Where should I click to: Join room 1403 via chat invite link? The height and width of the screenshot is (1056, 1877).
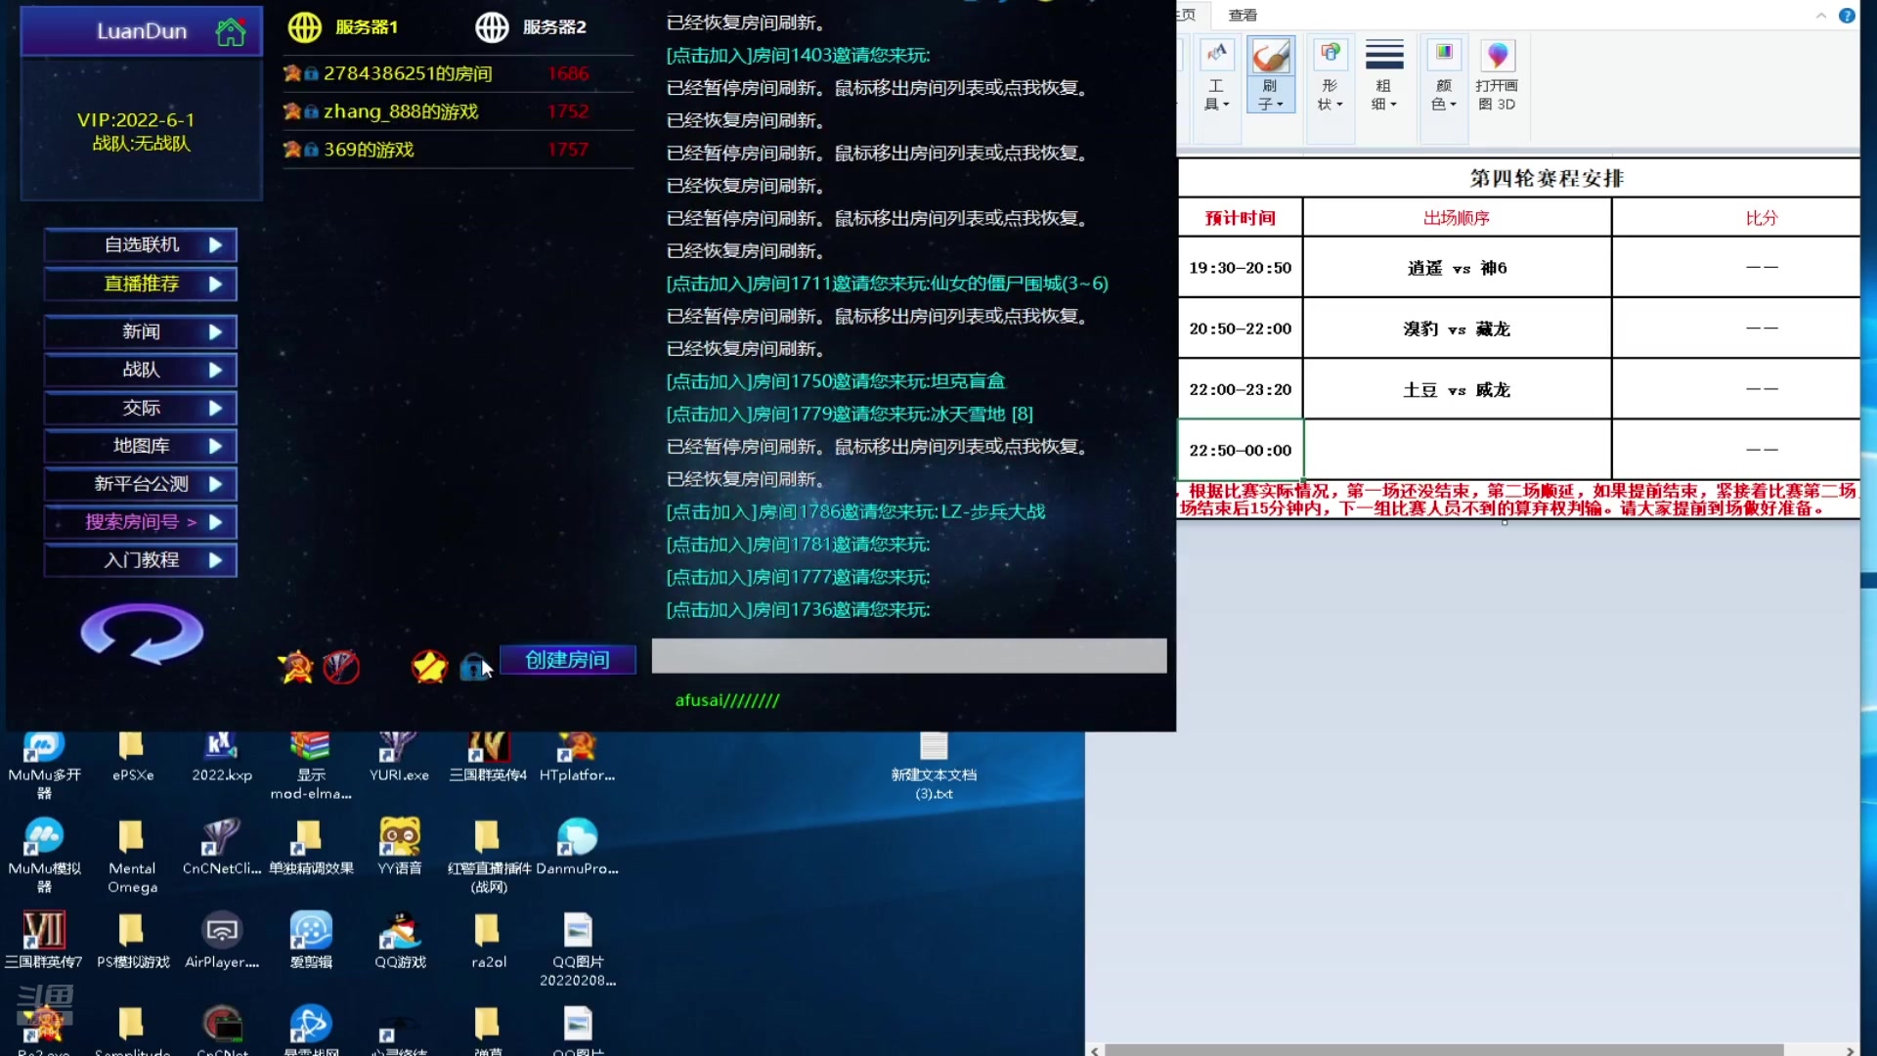click(x=798, y=56)
